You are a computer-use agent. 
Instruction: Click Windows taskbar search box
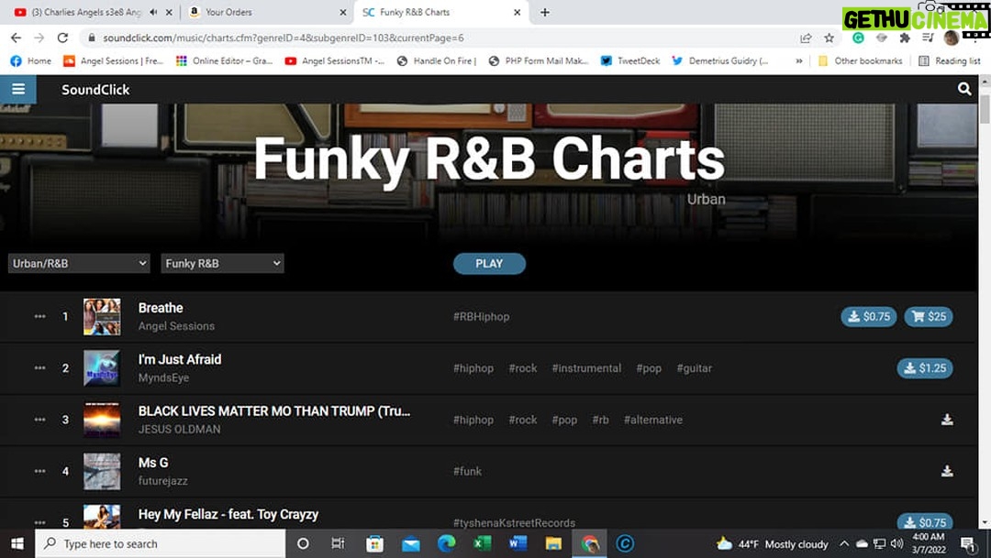160,543
